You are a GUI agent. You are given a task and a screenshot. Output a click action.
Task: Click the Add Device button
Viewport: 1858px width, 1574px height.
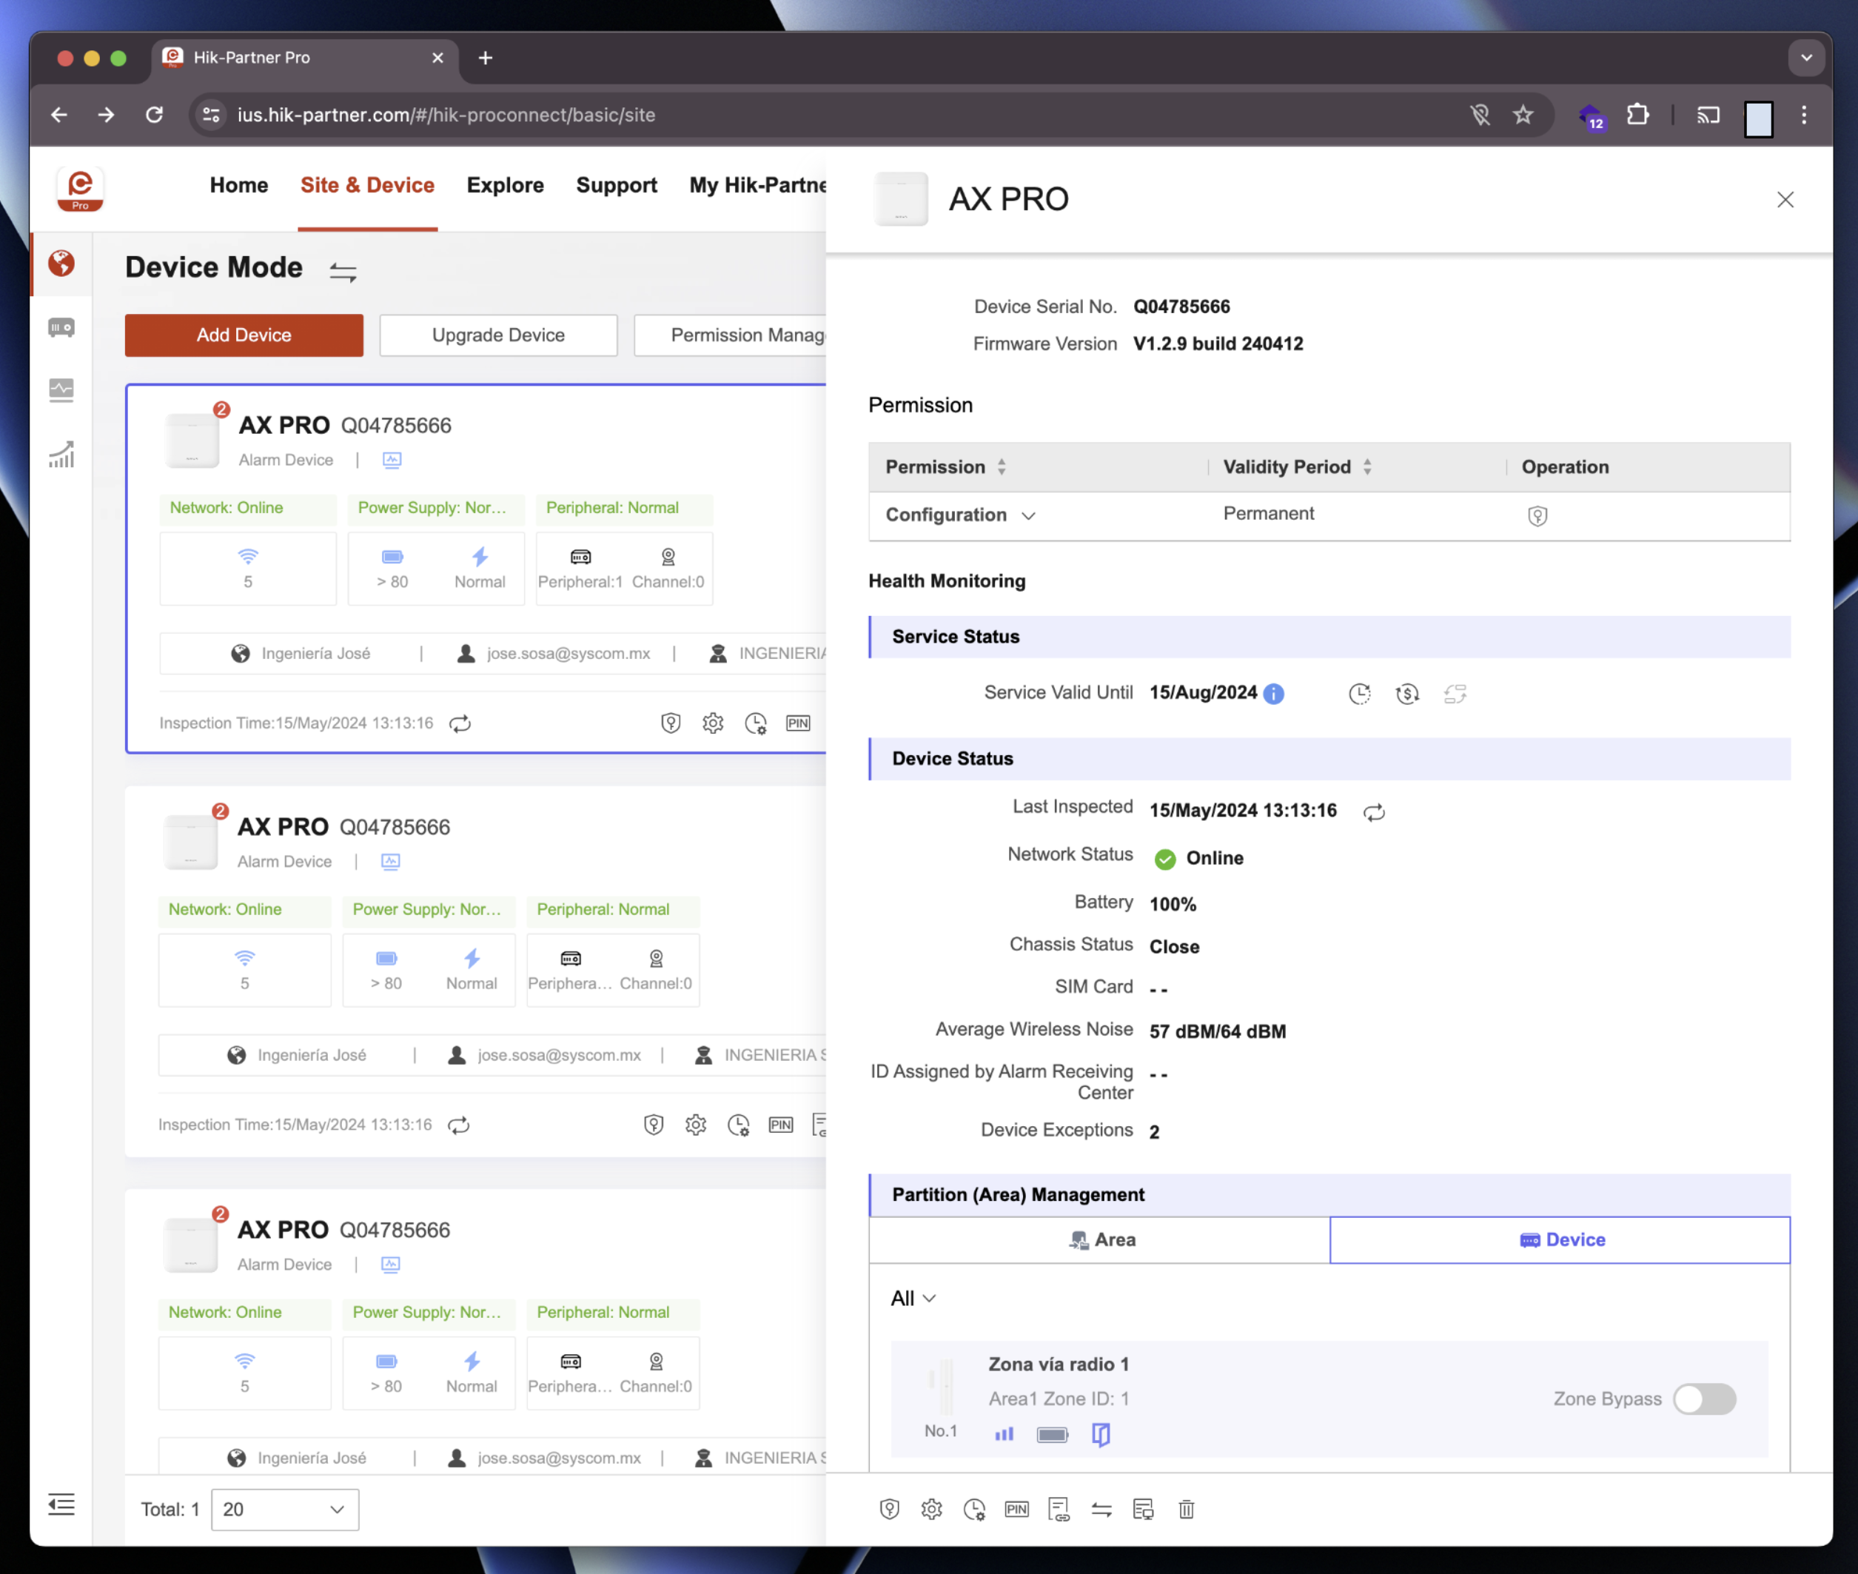pos(244,335)
